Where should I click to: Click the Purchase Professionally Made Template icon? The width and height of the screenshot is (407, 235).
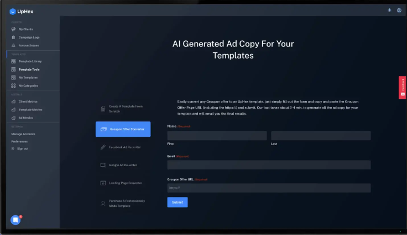[103, 204]
